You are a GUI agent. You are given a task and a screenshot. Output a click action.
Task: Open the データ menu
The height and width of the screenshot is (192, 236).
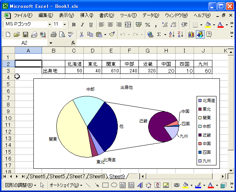[x=151, y=15]
